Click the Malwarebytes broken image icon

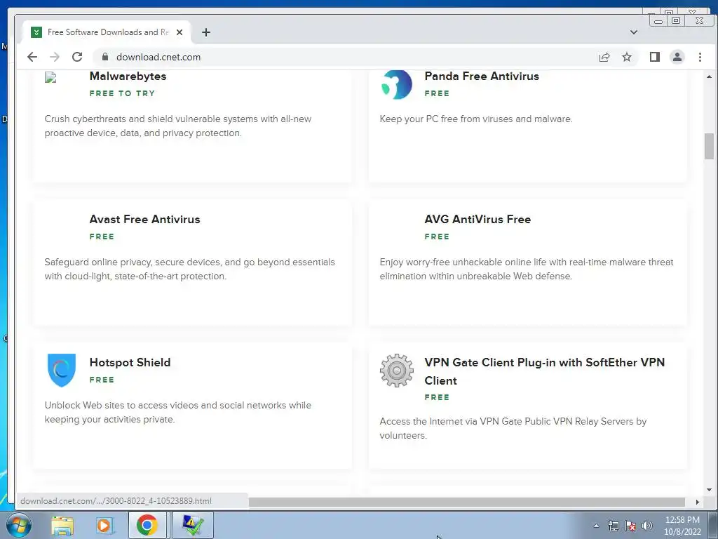[50, 77]
